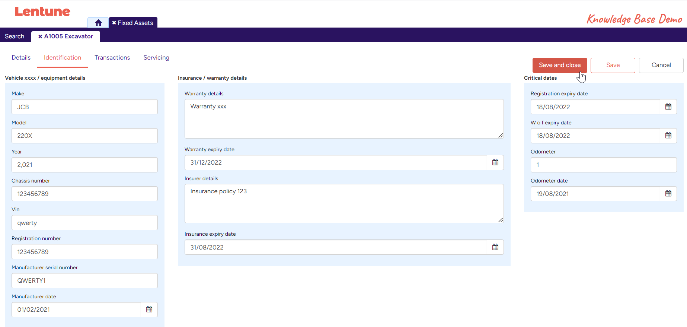Image resolution: width=687 pixels, height=327 pixels.
Task: Switch to the Search tab
Action: pyautogui.click(x=15, y=36)
